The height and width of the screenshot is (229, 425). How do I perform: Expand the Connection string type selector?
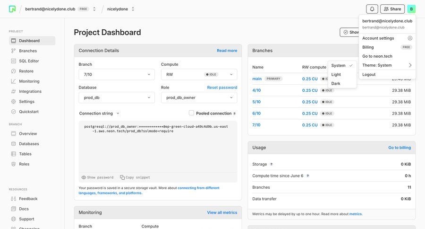pyautogui.click(x=99, y=113)
